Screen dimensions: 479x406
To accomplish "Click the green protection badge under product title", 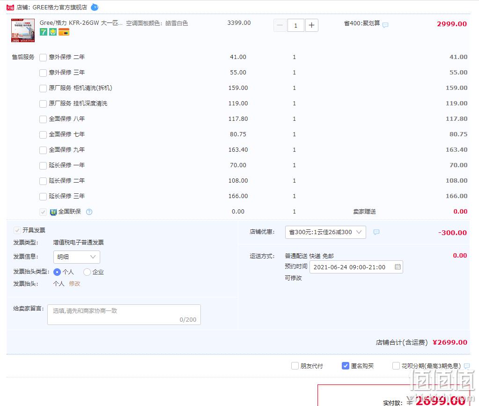I will (53, 32).
